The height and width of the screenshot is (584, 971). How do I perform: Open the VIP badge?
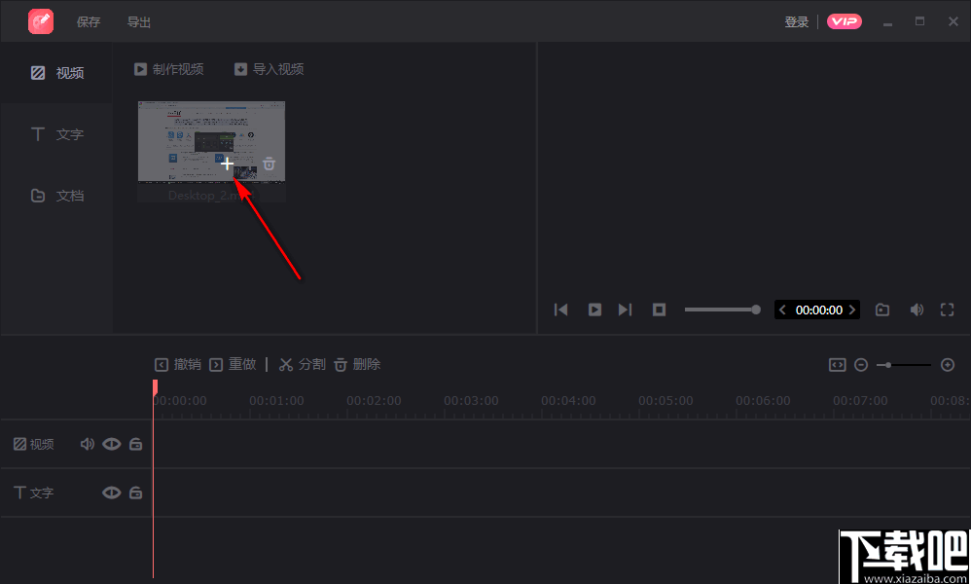click(x=845, y=21)
